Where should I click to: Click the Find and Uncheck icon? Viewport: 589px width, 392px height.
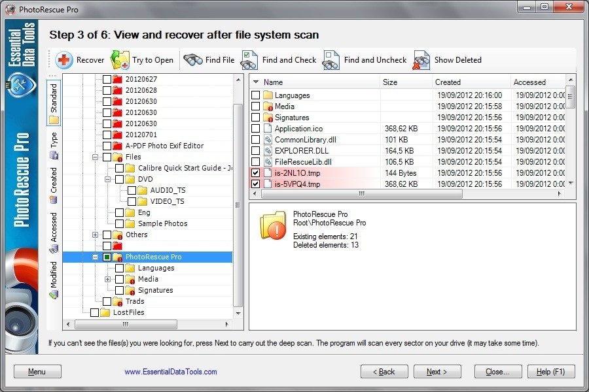[x=331, y=60]
